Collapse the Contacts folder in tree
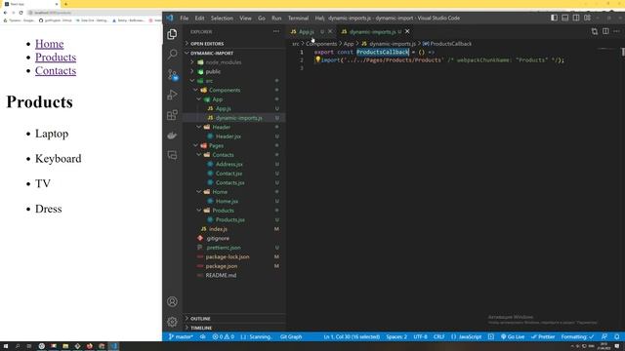This screenshot has width=625, height=351. [223, 155]
